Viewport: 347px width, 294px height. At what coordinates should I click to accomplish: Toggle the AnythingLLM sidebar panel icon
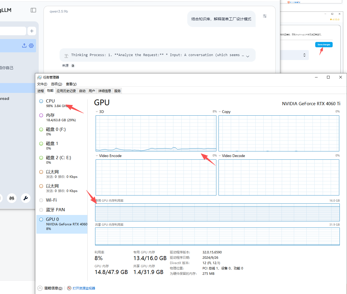(33, 10)
